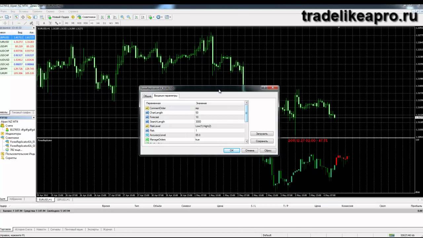
Task: Select the GBPUSD row in Market Watch
Action: point(17,37)
